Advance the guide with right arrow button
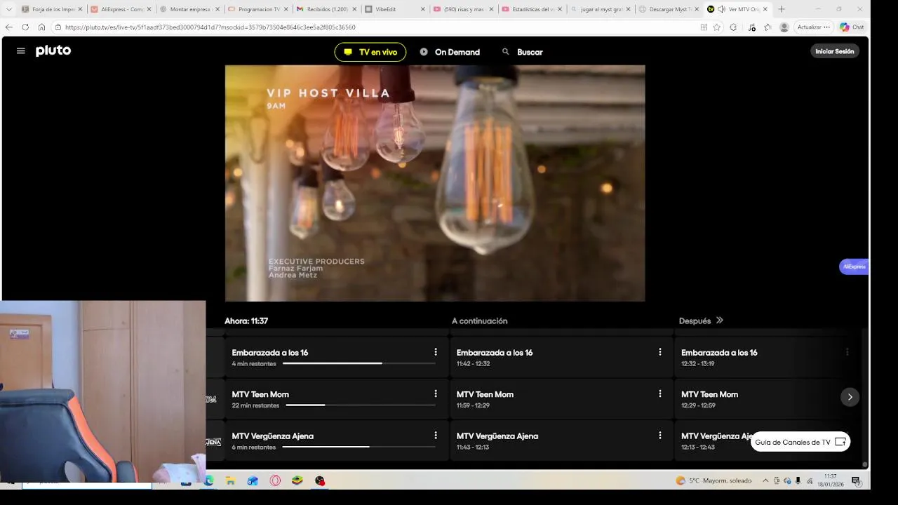The image size is (898, 505). click(850, 397)
